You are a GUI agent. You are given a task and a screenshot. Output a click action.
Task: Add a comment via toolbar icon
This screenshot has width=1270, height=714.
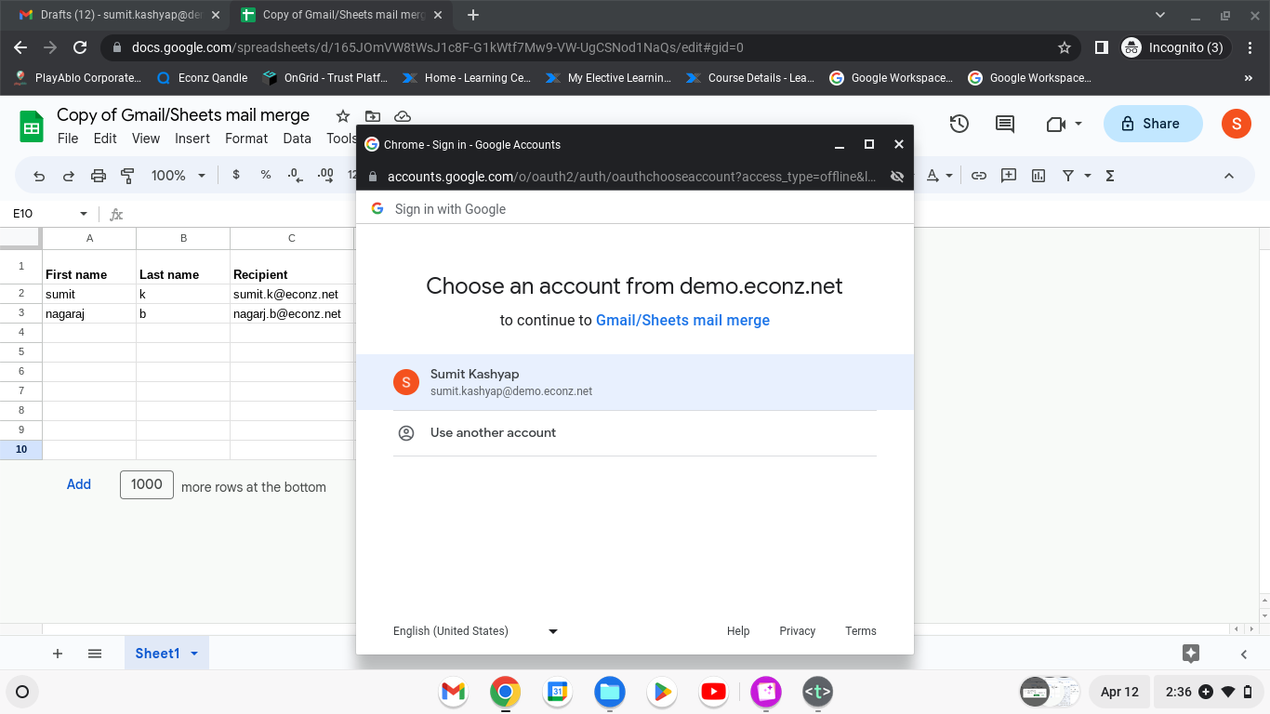1009,176
